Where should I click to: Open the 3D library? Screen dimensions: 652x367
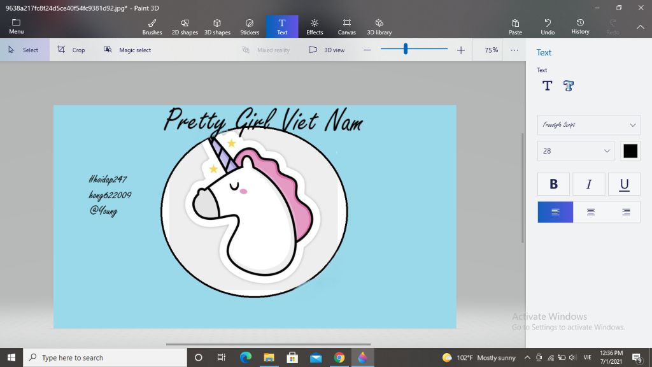click(x=379, y=27)
